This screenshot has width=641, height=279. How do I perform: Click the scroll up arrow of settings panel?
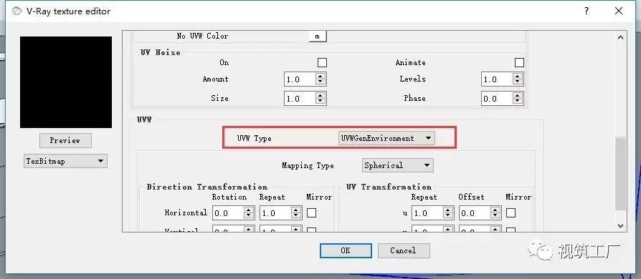[x=620, y=37]
